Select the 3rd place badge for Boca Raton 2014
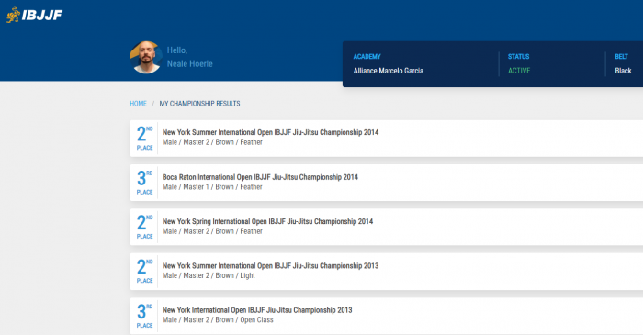Viewport: 643px width, 335px height. pos(144,183)
